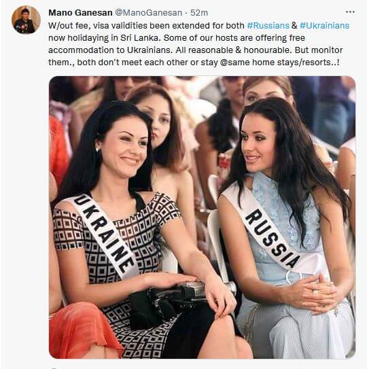
Task: Open the tweet via 52m timestamp
Action: [x=199, y=13]
